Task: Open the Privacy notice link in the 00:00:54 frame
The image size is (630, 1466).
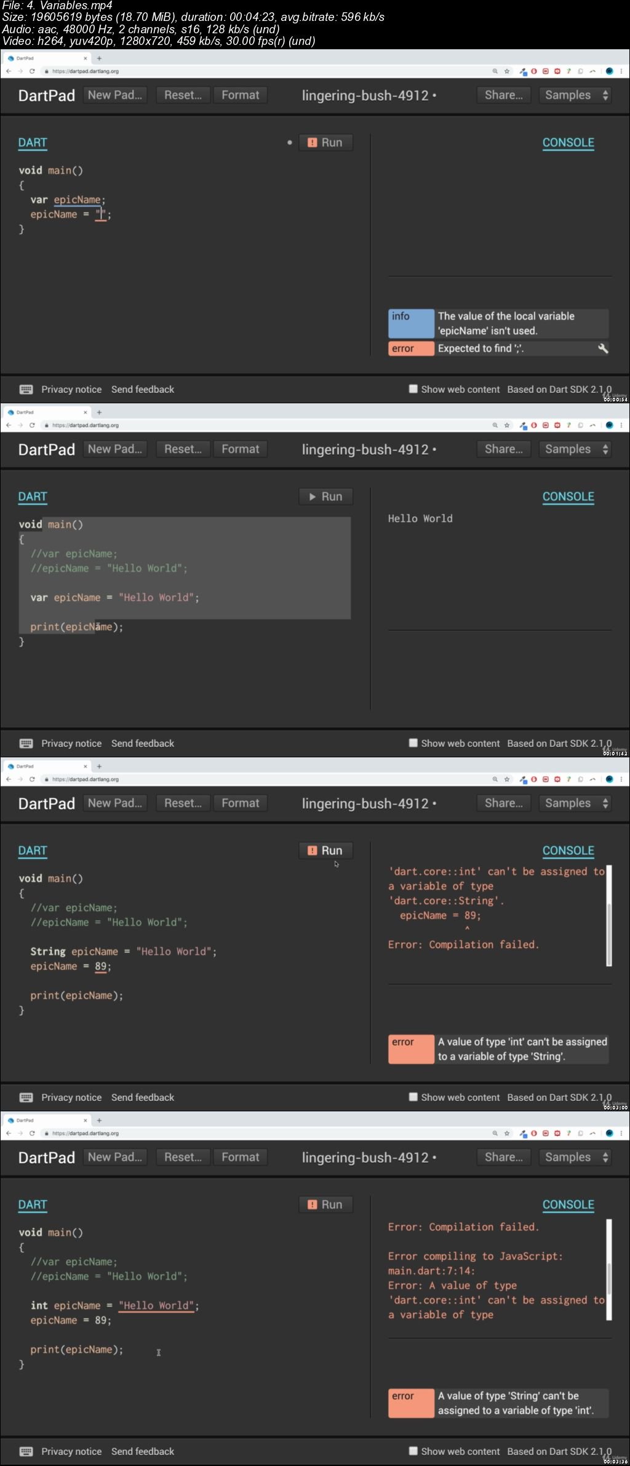Action: (x=71, y=389)
